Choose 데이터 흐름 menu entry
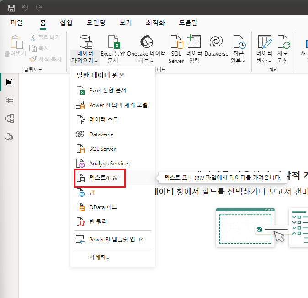Image resolution: width=308 pixels, height=298 pixels. point(113,119)
